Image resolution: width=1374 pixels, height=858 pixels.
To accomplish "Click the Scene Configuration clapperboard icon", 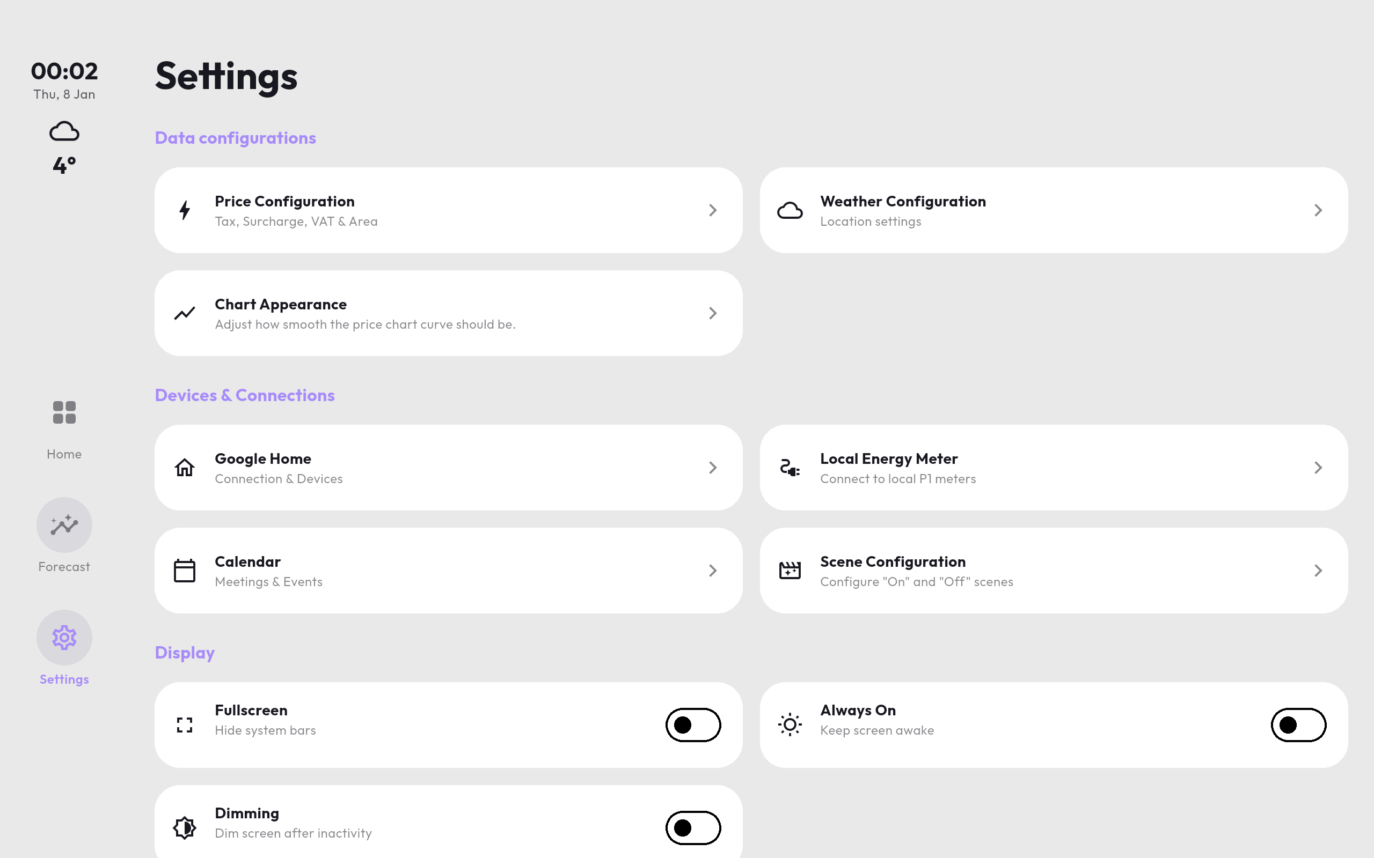I will (x=790, y=569).
